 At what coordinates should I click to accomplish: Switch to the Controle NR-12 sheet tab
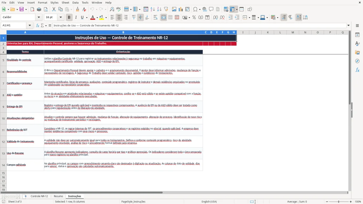(39, 196)
